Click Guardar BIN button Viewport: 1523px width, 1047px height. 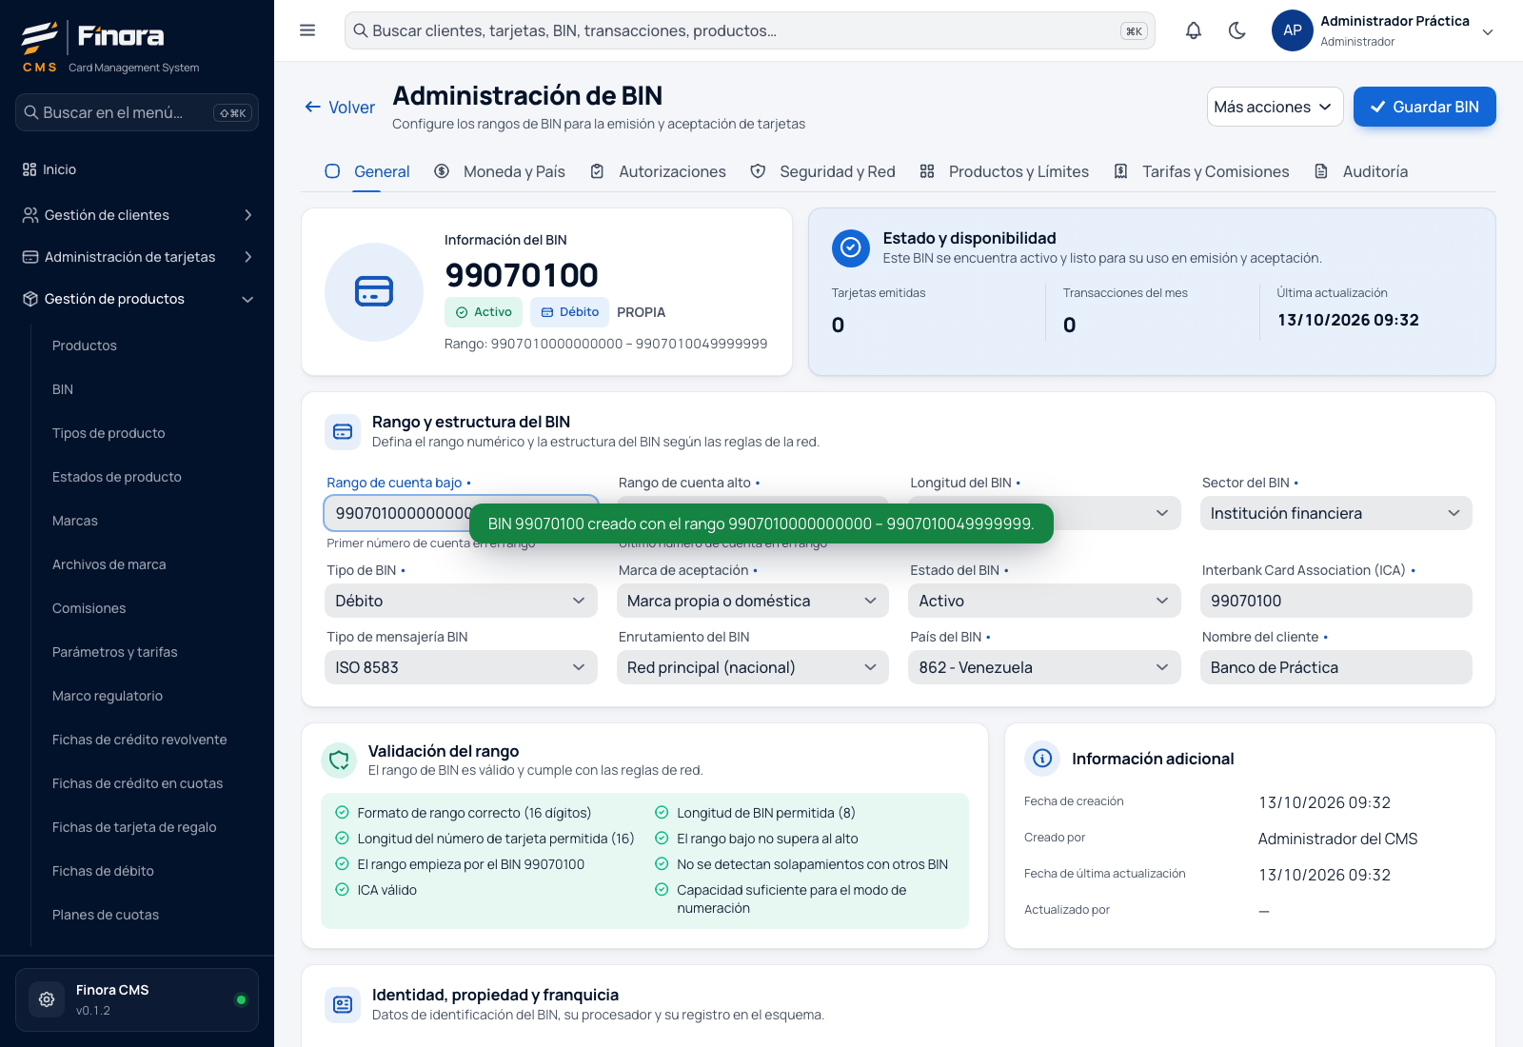[x=1424, y=107]
